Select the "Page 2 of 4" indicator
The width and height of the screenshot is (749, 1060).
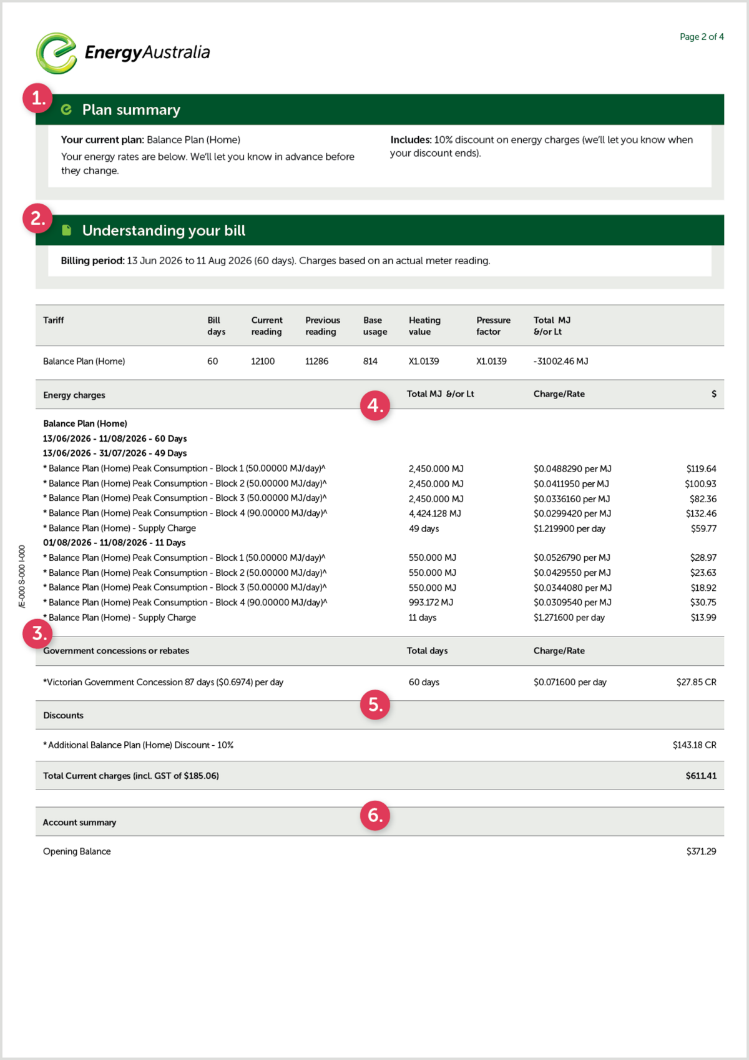702,37
